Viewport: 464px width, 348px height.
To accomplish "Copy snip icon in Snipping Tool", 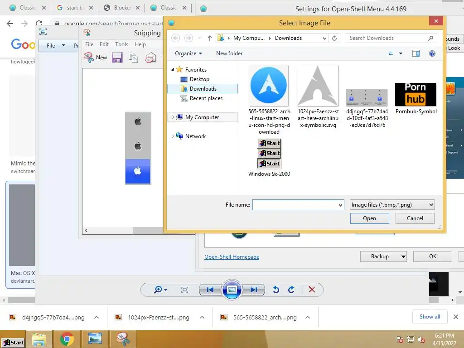I will pos(133,58).
